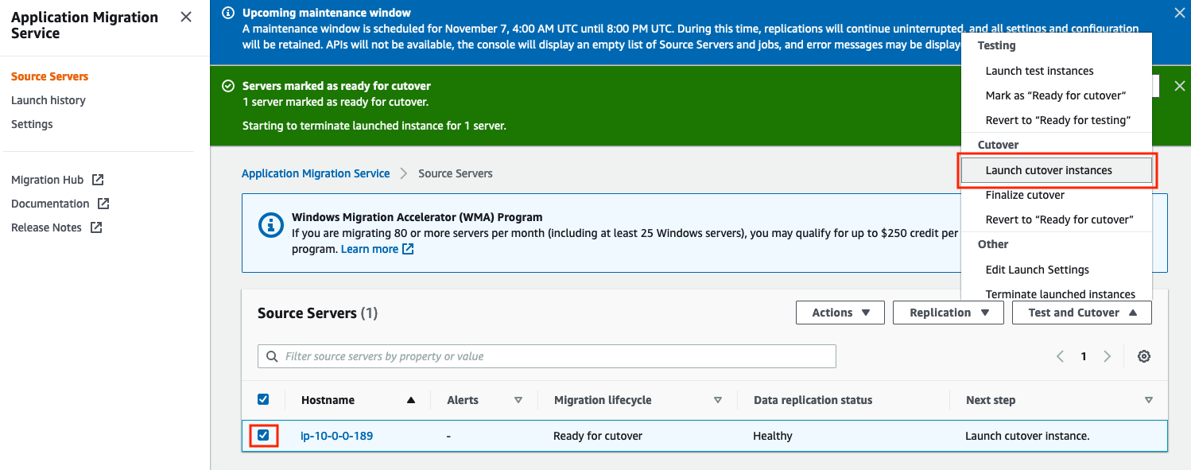Focus the filter source servers field

pyautogui.click(x=547, y=356)
